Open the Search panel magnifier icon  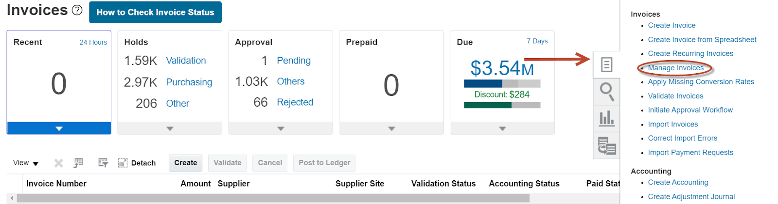click(x=606, y=91)
